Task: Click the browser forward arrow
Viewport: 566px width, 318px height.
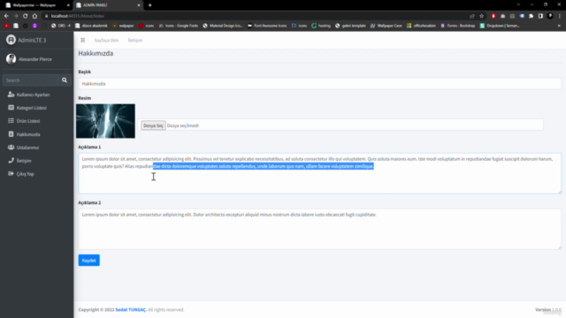Action: [16, 16]
